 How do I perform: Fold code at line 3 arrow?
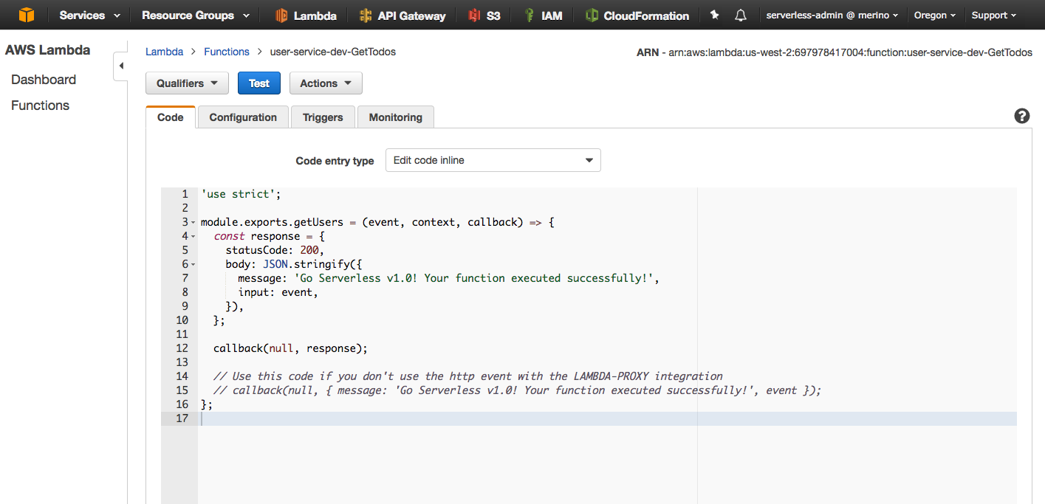click(x=193, y=222)
